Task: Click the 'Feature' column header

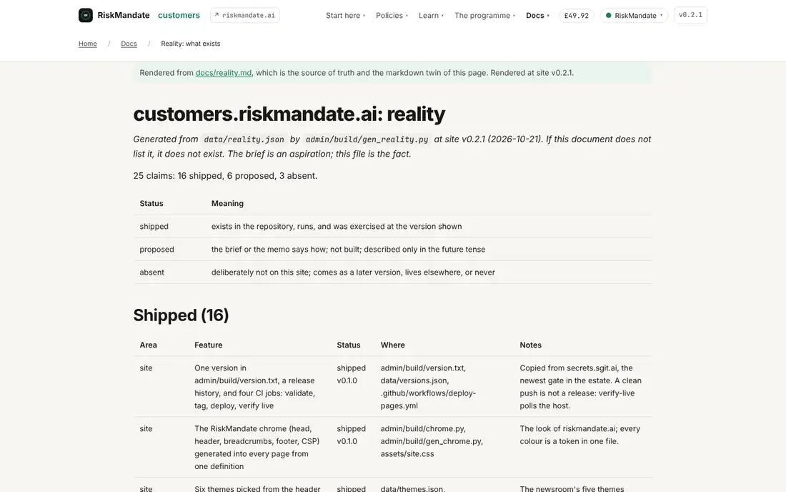Action: click(209, 345)
